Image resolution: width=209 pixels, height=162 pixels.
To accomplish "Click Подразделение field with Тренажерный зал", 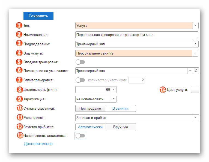I will click(134, 44).
